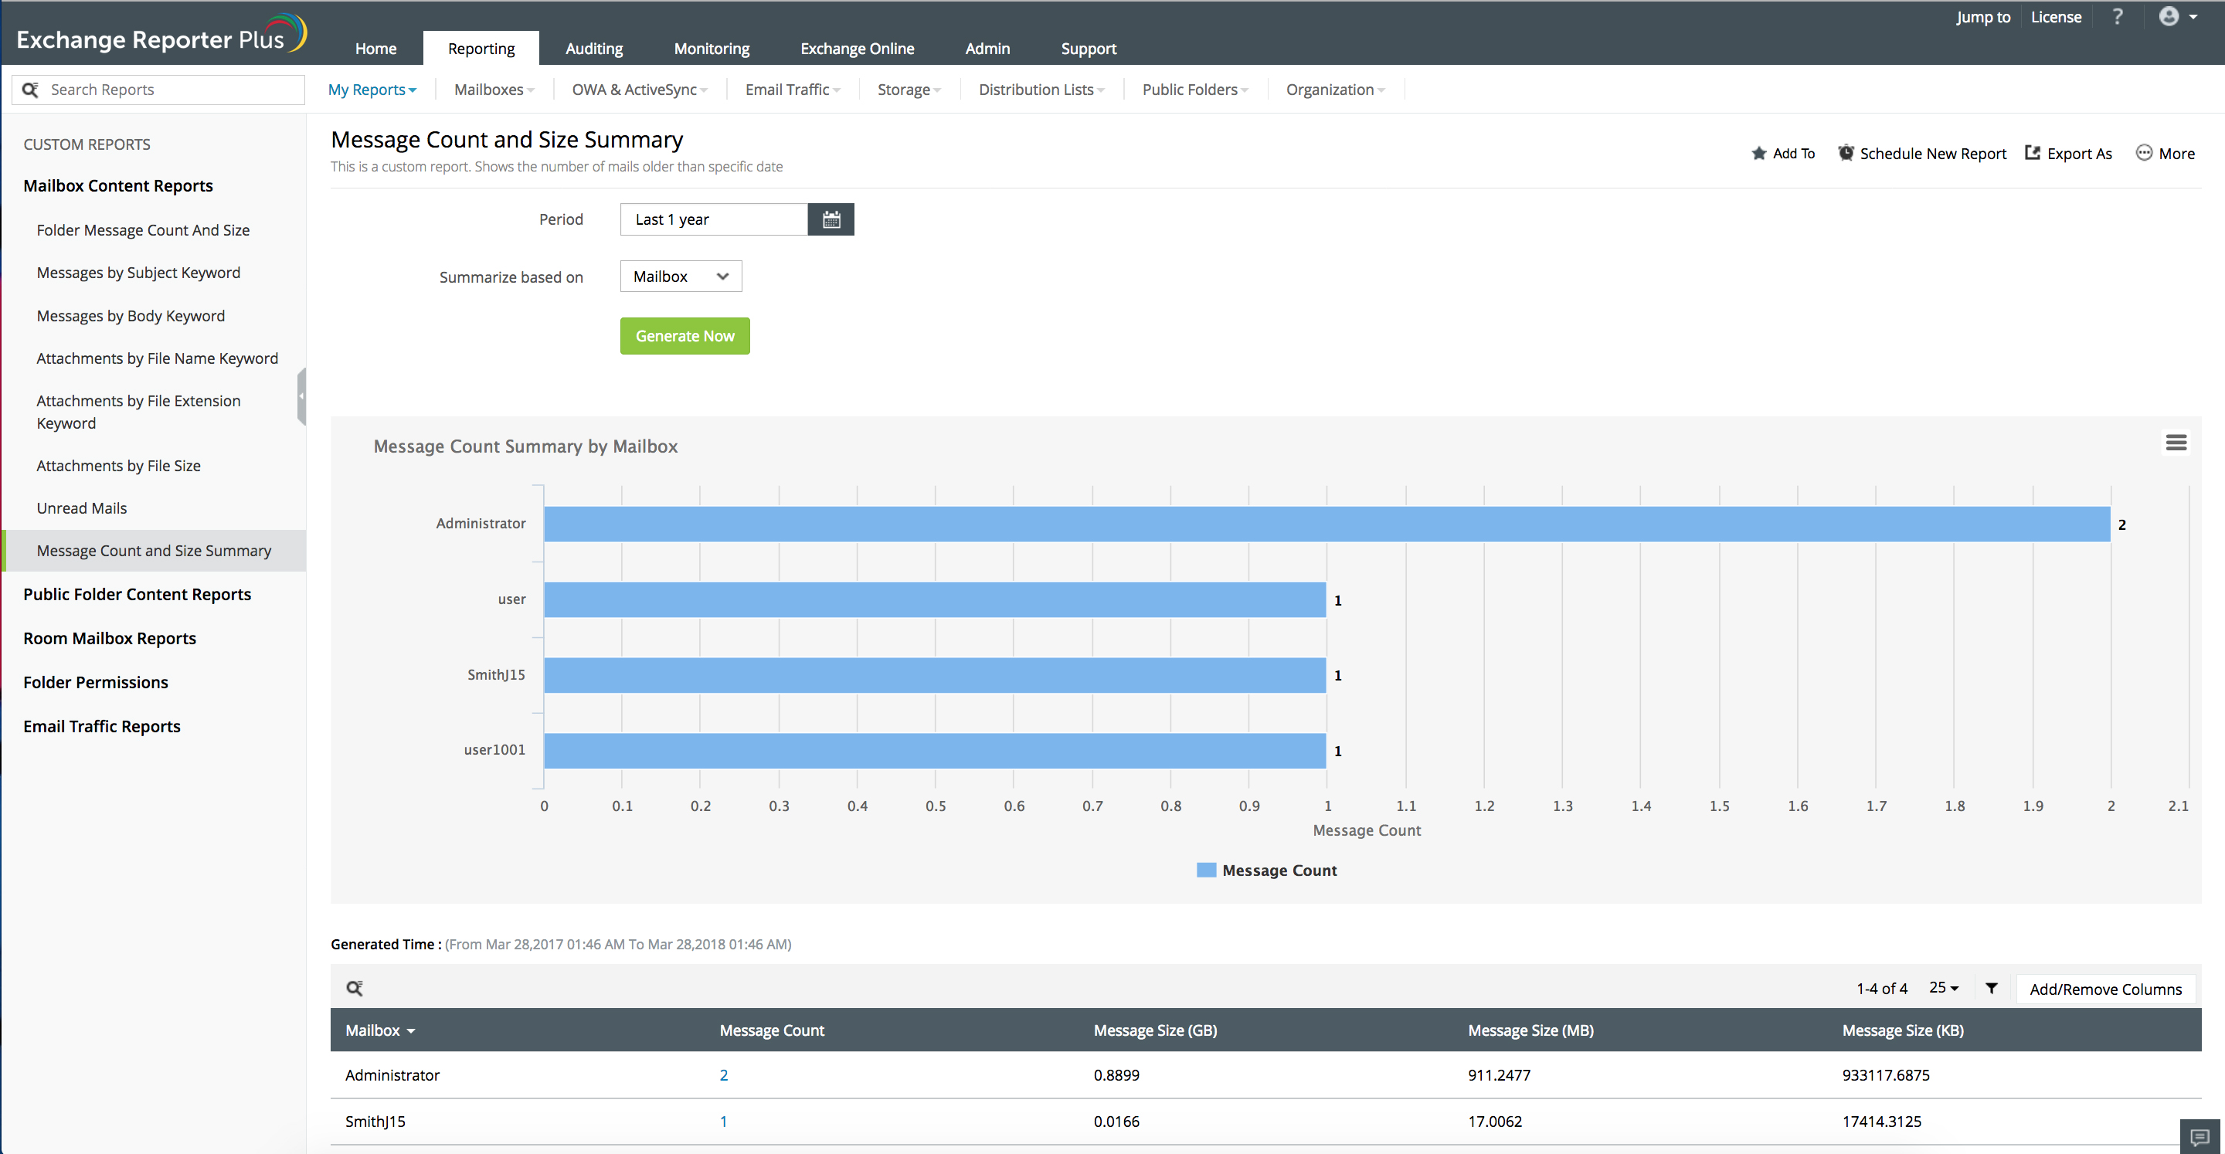Expand the 25 rows-per-page dropdown
The height and width of the screenshot is (1154, 2225).
[1944, 987]
